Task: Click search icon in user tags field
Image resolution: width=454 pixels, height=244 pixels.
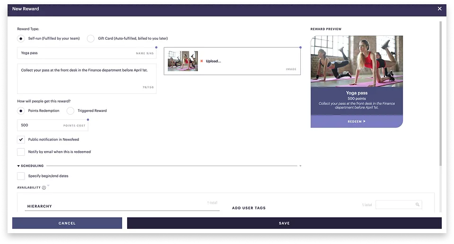Action: pos(417,204)
